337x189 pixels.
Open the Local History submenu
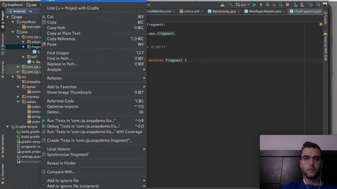click(x=93, y=149)
